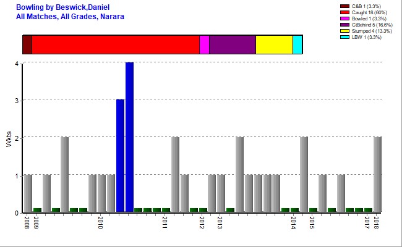Click the 'All Matches, All Grades, Narara' subtitle
The height and width of the screenshot is (247, 402).
click(x=70, y=17)
